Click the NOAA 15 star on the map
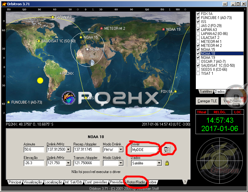Viewport: 248px width, 192px height. (x=81, y=37)
